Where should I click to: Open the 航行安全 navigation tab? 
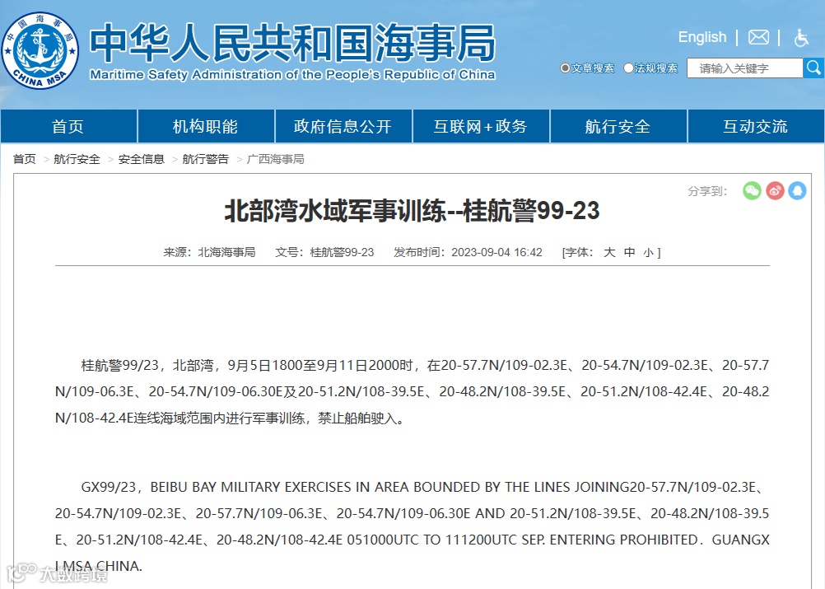coord(618,126)
